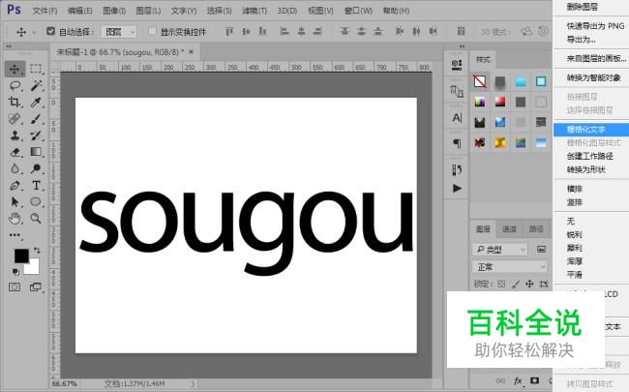
Task: Open the Move tool preset picker arrow
Action: tap(34, 32)
